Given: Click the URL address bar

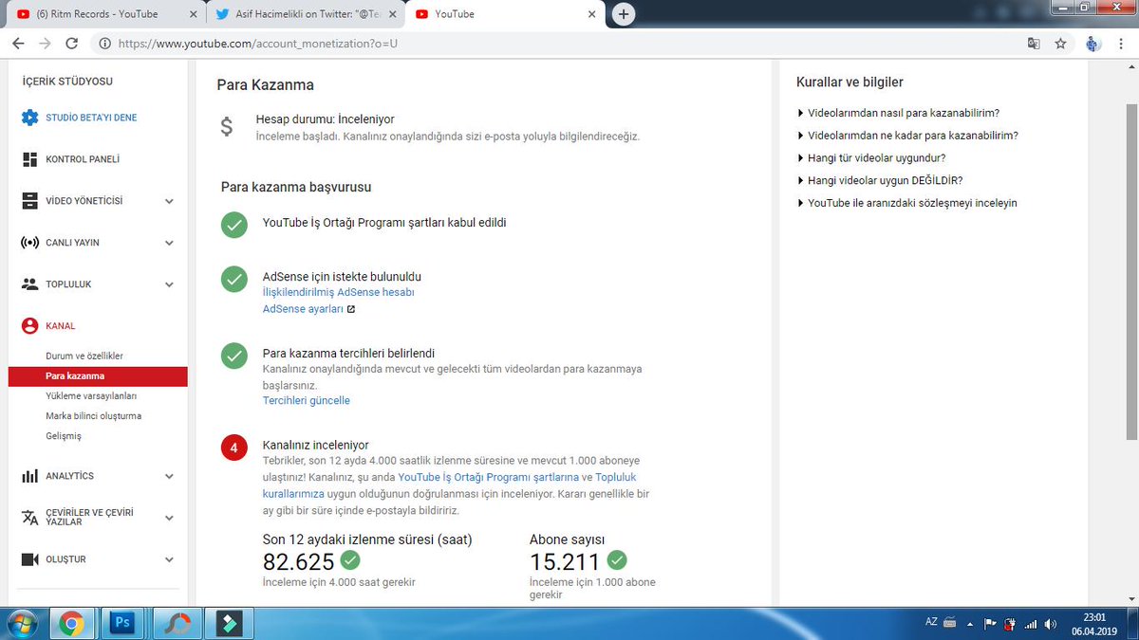Looking at the screenshot, I should click(x=560, y=44).
